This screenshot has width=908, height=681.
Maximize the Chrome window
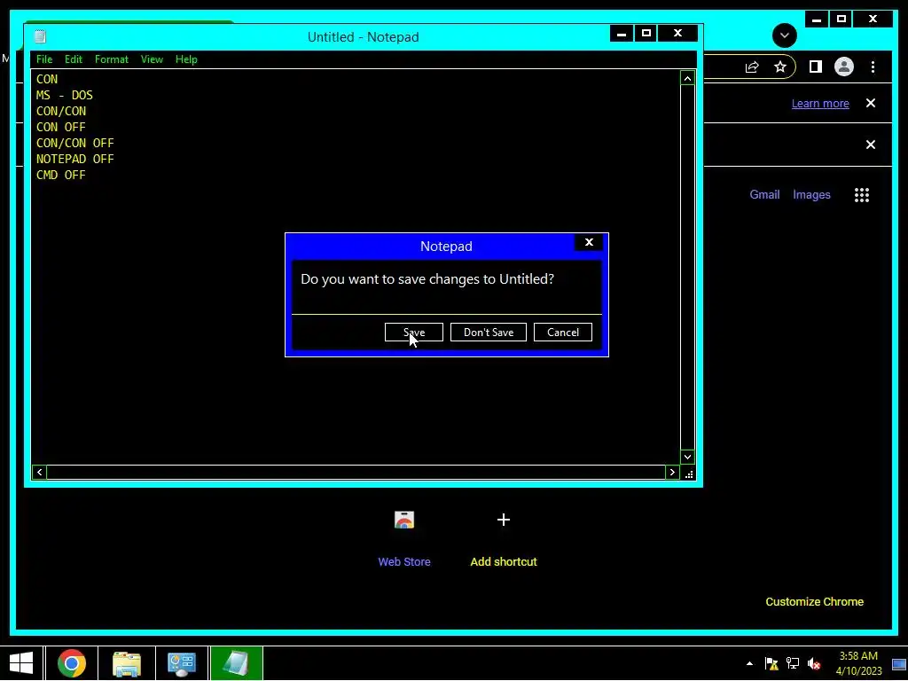coord(841,20)
